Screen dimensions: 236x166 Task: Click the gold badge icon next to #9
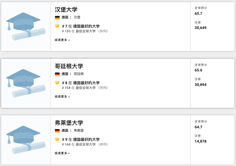(57, 139)
